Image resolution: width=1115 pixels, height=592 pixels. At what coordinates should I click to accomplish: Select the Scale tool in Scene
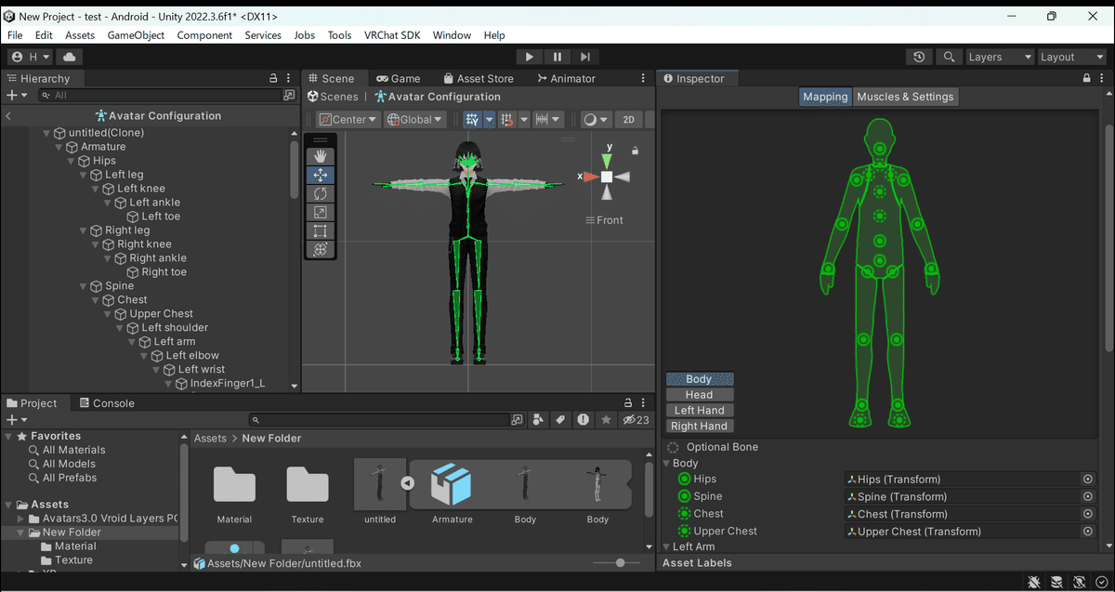pyautogui.click(x=321, y=212)
